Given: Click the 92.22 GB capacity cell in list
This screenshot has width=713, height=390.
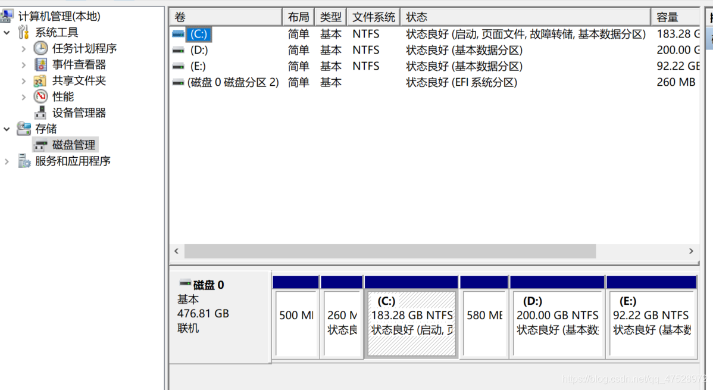Looking at the screenshot, I should tap(677, 67).
